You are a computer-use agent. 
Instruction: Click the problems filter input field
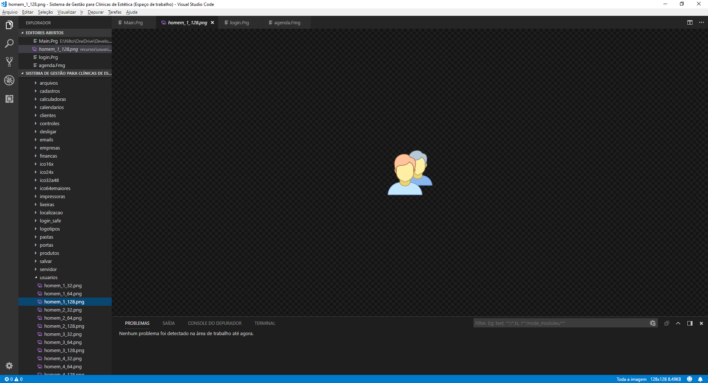(560, 323)
